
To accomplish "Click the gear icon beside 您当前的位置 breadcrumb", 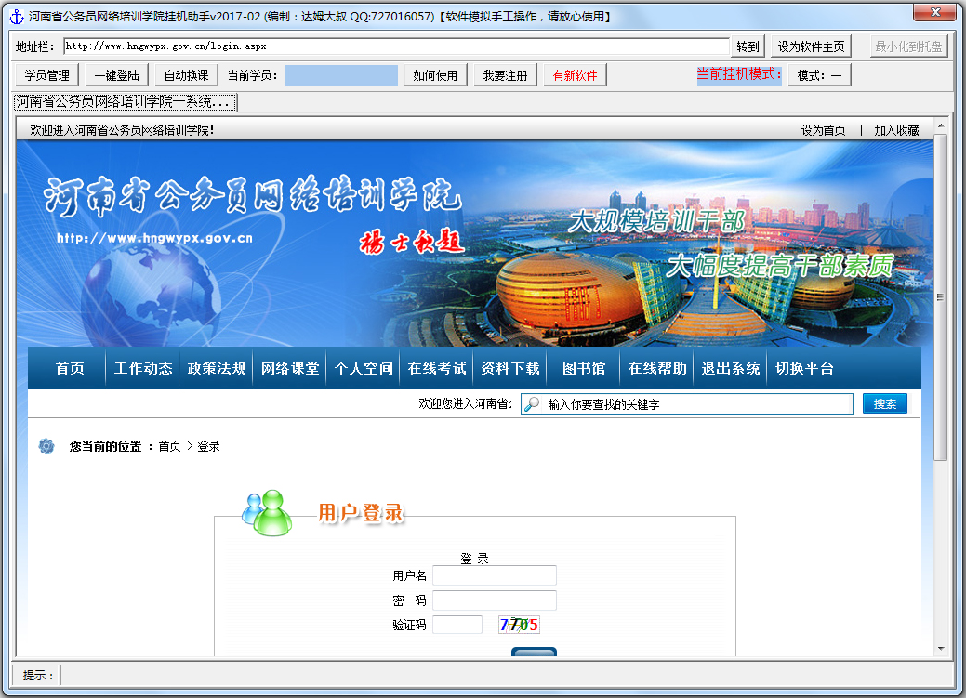I will [x=46, y=445].
